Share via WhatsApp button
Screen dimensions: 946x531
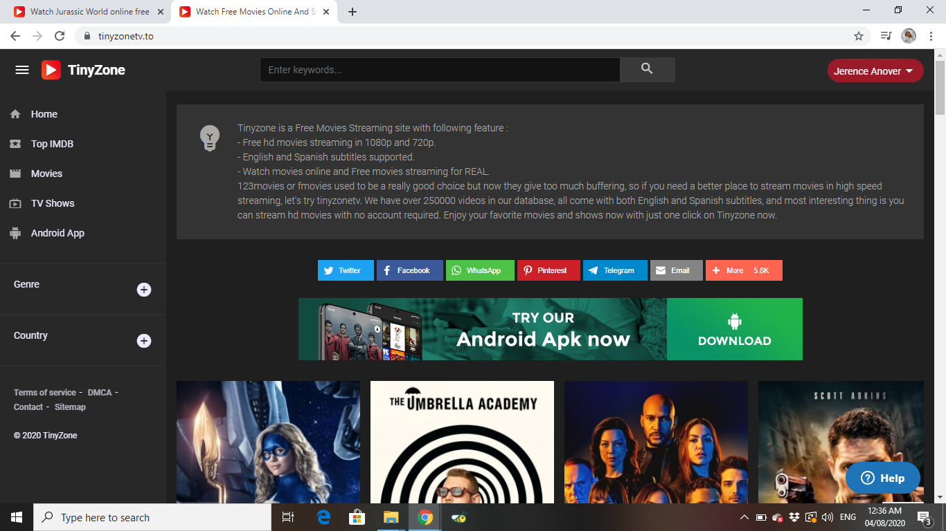480,270
